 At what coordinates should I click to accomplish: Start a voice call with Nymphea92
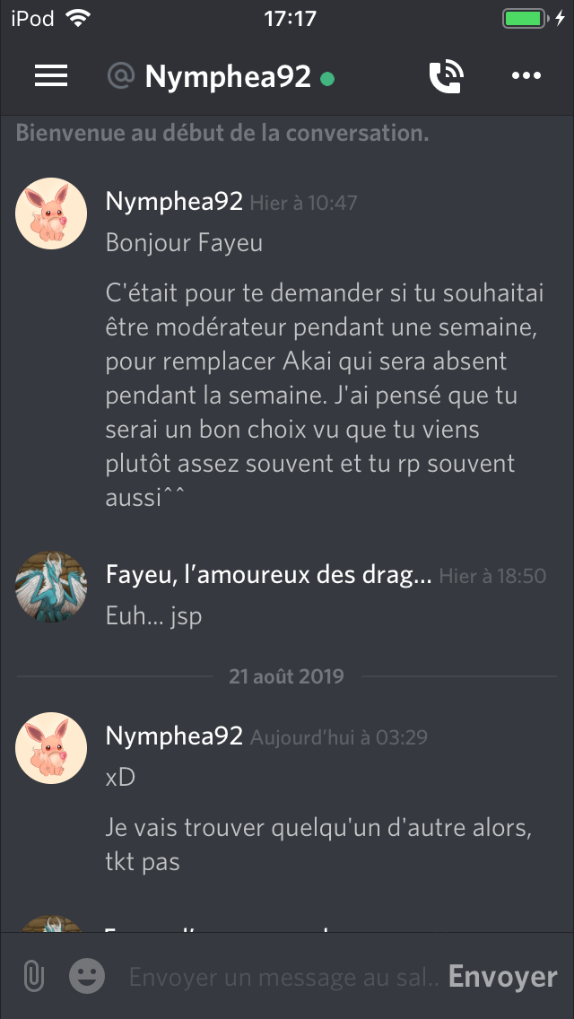click(446, 76)
